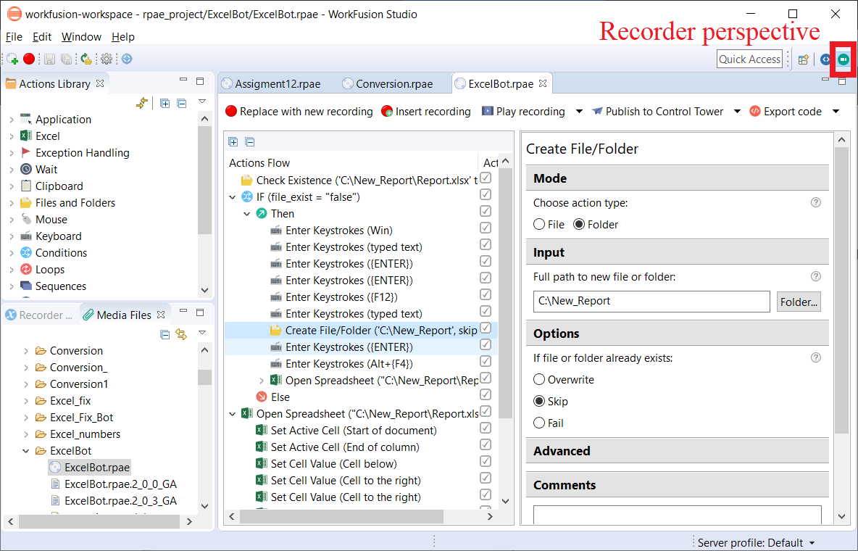Screen dimensions: 858x551
Task: Click Publish to Control Tower
Action: pyautogui.click(x=658, y=112)
